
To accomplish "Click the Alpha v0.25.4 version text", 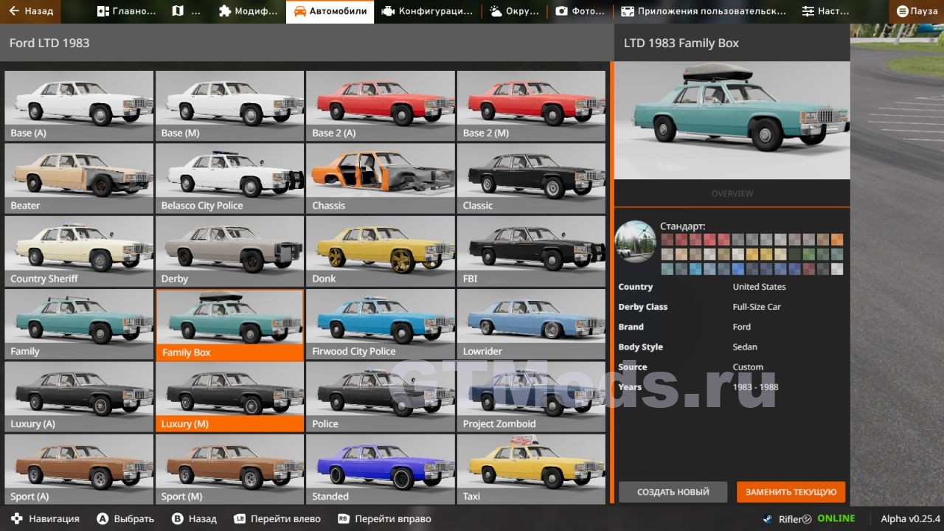I will click(910, 518).
